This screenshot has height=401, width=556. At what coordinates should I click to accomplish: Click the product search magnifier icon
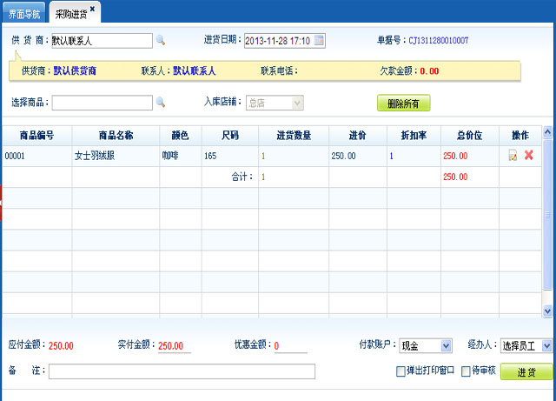[x=160, y=103]
